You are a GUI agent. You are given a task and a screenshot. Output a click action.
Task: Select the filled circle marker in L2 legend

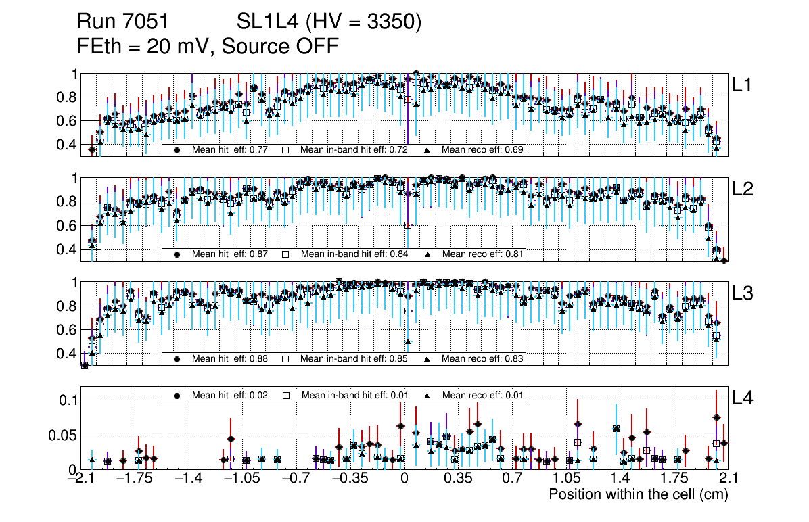click(x=177, y=254)
